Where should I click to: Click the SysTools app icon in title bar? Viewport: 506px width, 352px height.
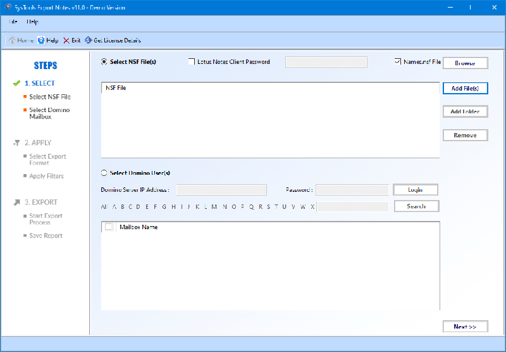[8, 7]
